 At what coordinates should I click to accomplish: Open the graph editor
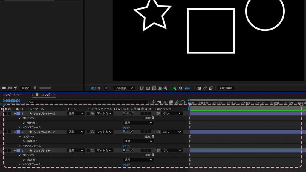tap(183, 102)
